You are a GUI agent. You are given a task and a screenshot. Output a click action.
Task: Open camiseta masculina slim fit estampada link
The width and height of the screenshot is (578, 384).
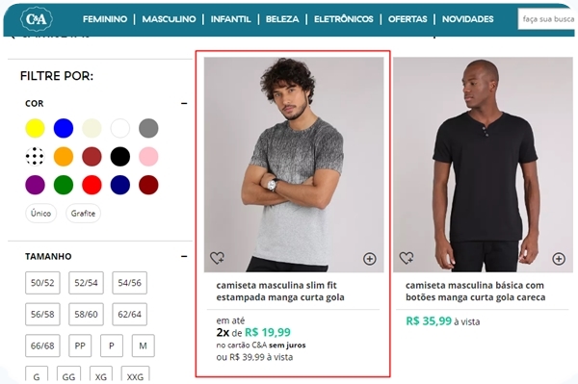pos(280,292)
